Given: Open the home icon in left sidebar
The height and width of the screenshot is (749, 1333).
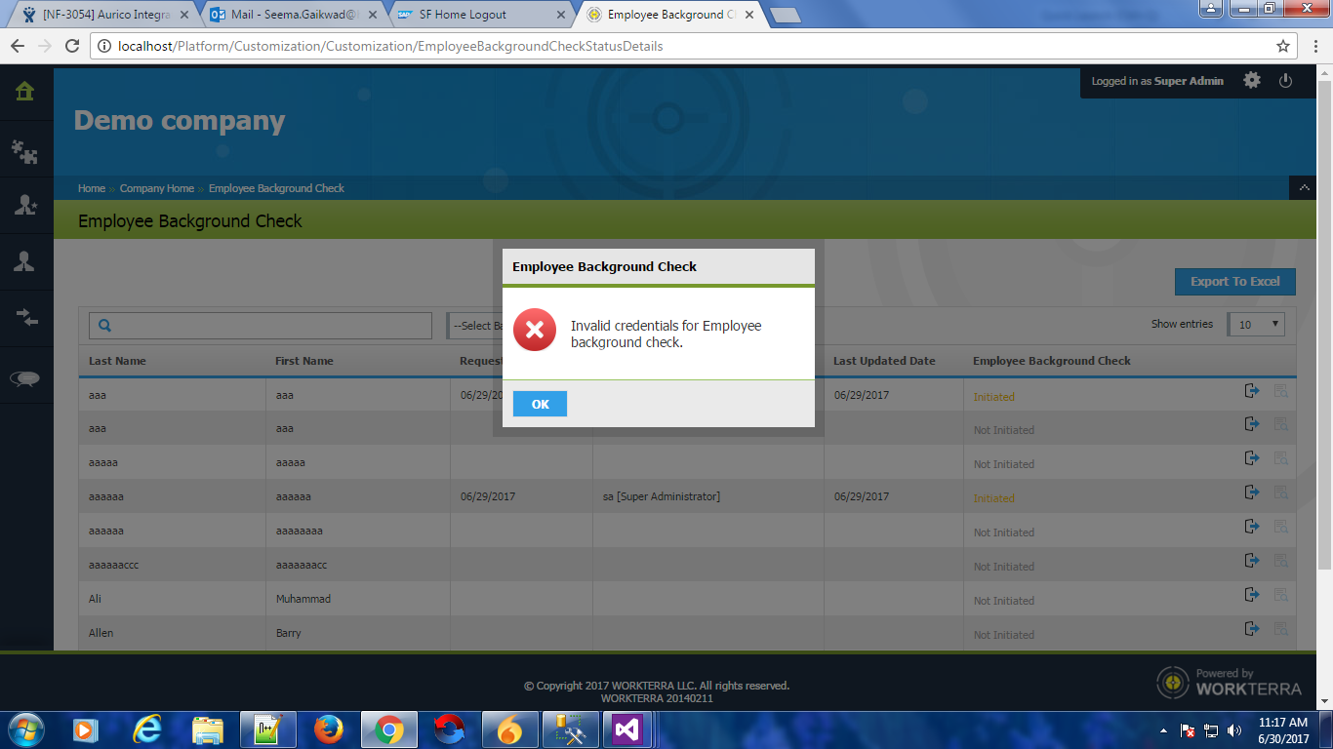Looking at the screenshot, I should pos(25,92).
